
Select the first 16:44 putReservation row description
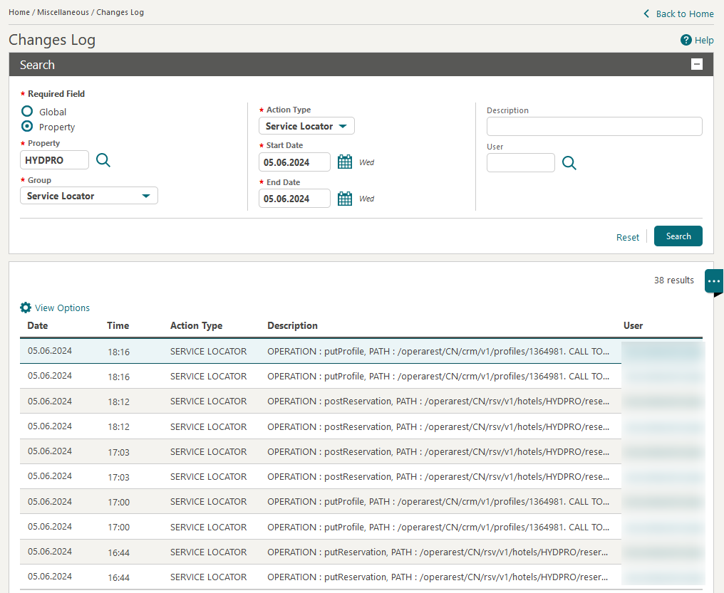click(x=438, y=552)
